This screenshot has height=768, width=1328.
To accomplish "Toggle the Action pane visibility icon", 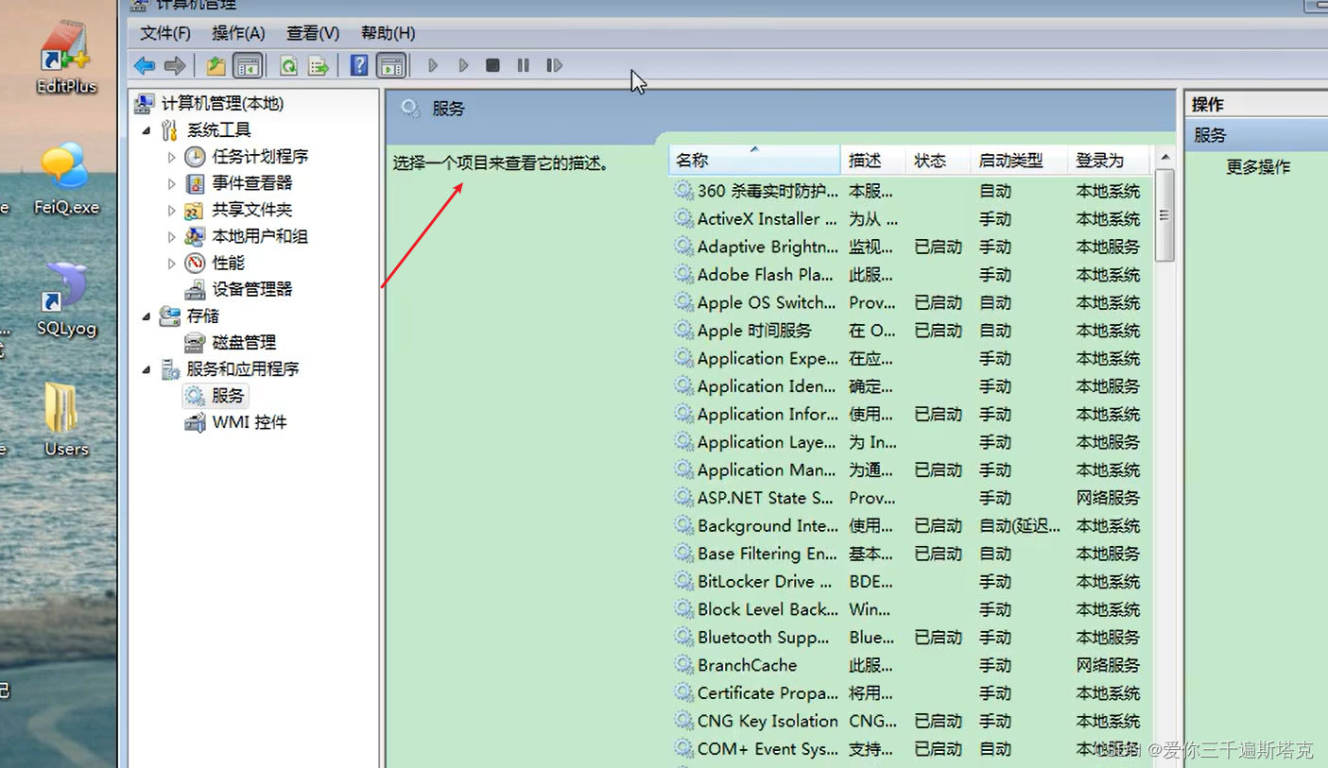I will click(x=391, y=65).
